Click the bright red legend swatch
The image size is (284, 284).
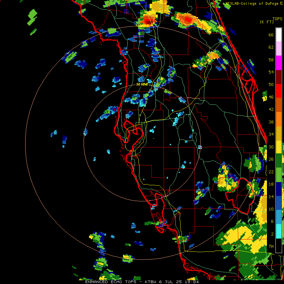(x=279, y=91)
